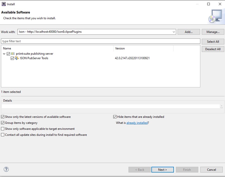Enable Show only software applicable to target environment
Image resolution: width=225 pixels, height=177 pixels.
pos(3,129)
